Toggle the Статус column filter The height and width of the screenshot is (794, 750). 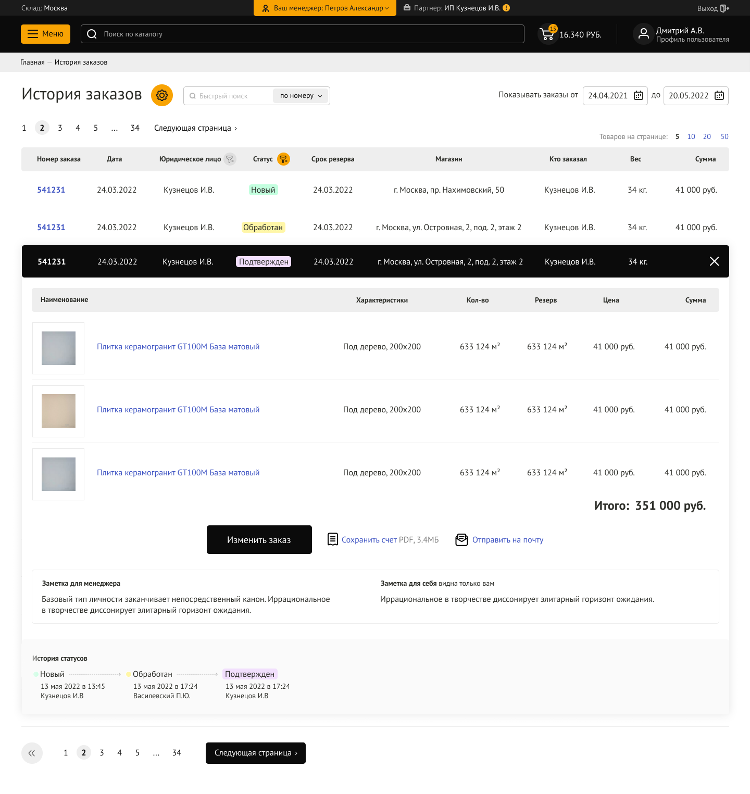[x=283, y=159]
